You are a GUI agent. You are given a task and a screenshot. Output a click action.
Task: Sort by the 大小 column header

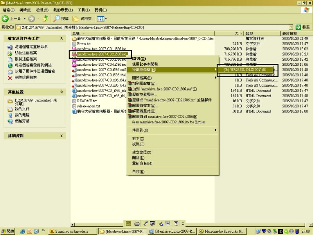click(229, 34)
